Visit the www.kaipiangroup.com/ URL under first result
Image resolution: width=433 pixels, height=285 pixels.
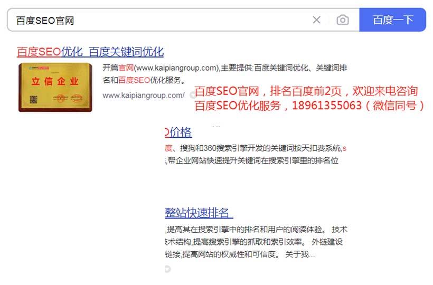pos(143,96)
